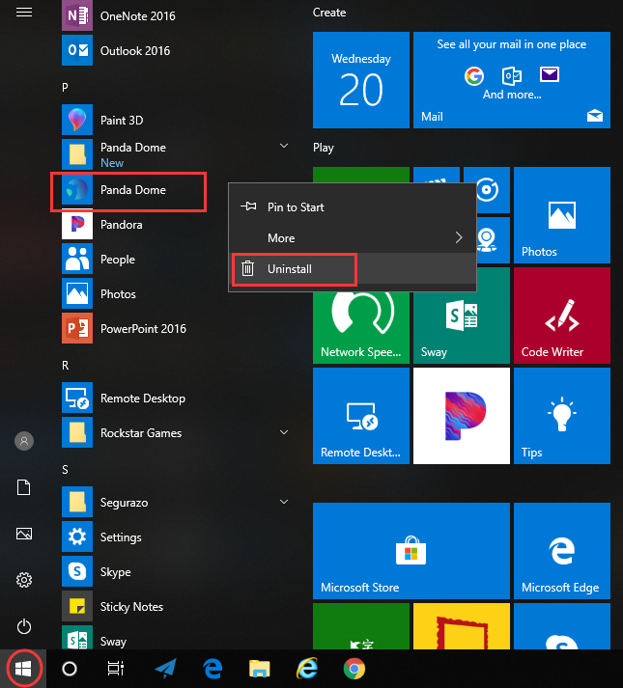Open the paper plane app on taskbar
The width and height of the screenshot is (623, 688).
165,669
